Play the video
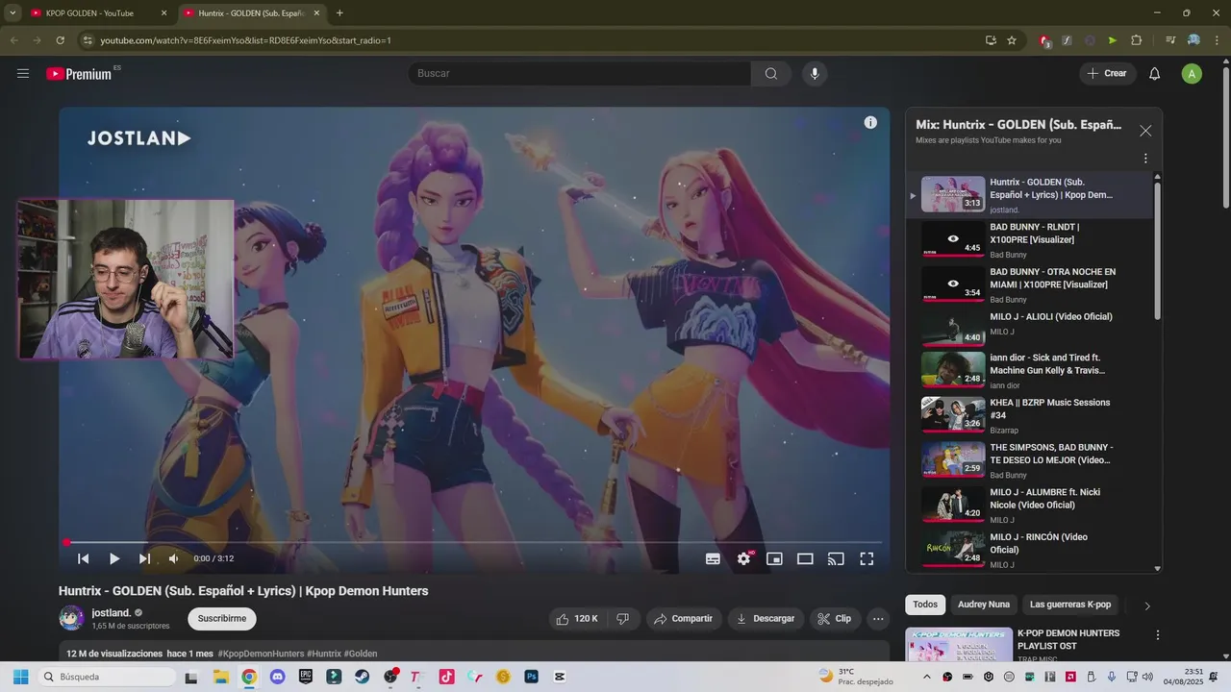Screen dimensions: 1231x692 click(x=114, y=558)
